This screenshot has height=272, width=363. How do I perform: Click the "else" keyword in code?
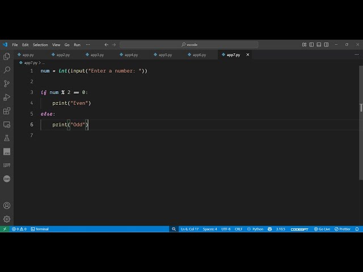click(47, 114)
